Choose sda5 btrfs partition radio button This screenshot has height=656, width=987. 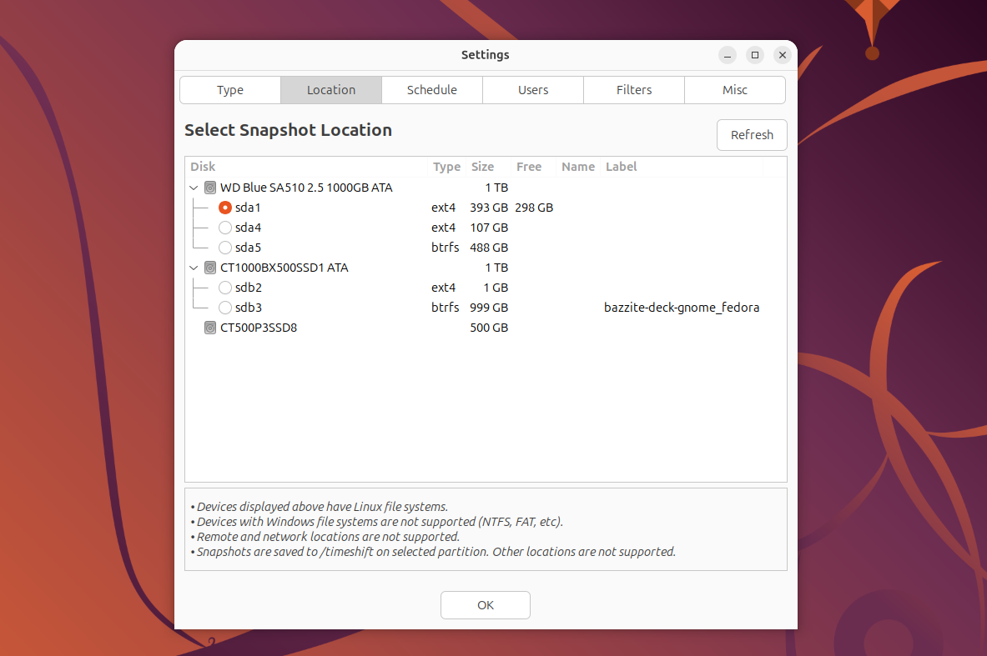point(224,248)
